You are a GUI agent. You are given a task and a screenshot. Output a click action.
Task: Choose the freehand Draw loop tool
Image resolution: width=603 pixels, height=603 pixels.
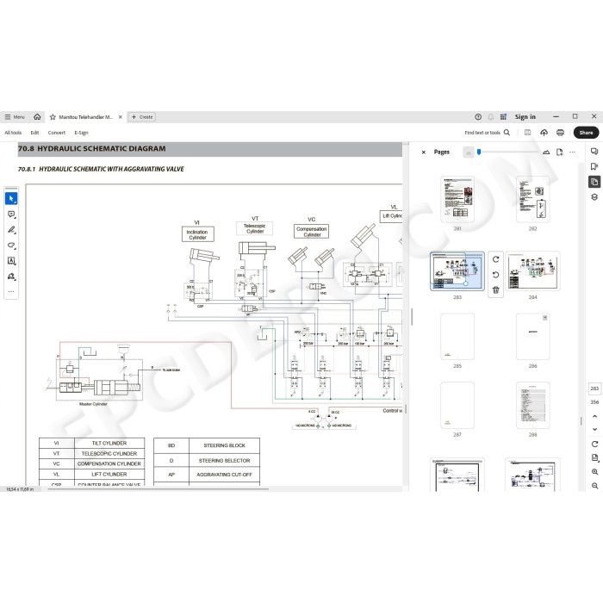coord(11,245)
